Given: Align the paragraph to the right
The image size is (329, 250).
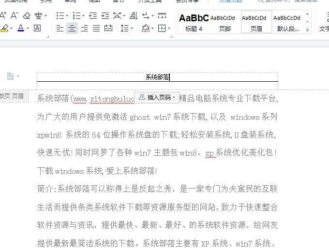Looking at the screenshot, I should pyautogui.click(x=84, y=28).
